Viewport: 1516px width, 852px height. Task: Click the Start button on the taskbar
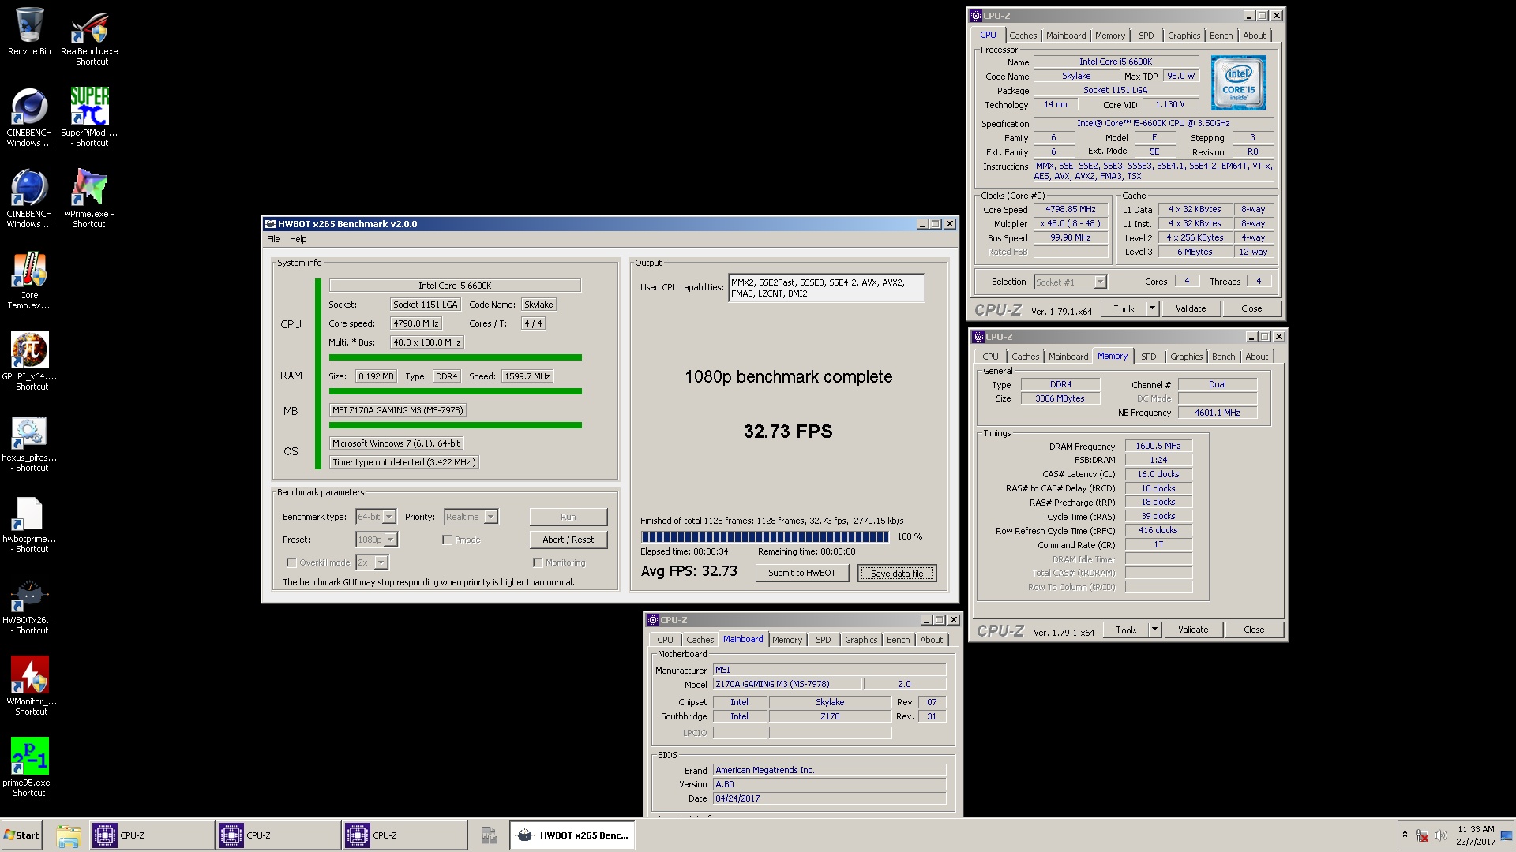(x=22, y=835)
